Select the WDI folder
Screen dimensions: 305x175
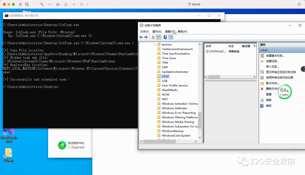[165, 99]
